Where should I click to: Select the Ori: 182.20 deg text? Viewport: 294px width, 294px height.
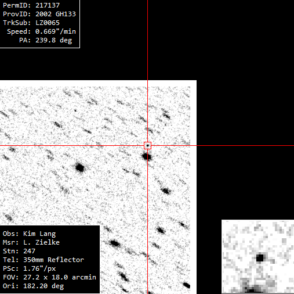pos(33,286)
